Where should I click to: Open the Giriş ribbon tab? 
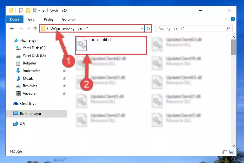pos(31,19)
